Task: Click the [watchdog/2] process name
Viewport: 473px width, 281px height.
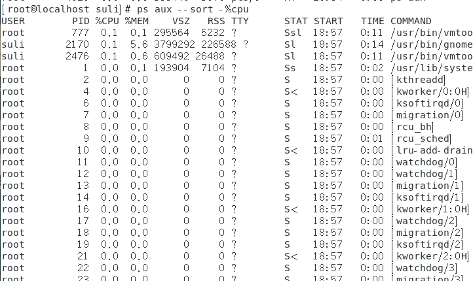Action: (424, 220)
